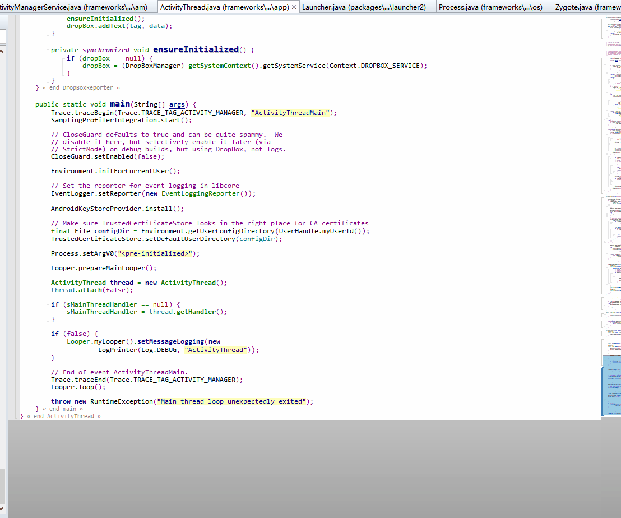Collapse the 'if (false)' code block
Screen dimensions: 621x518
coord(48,334)
